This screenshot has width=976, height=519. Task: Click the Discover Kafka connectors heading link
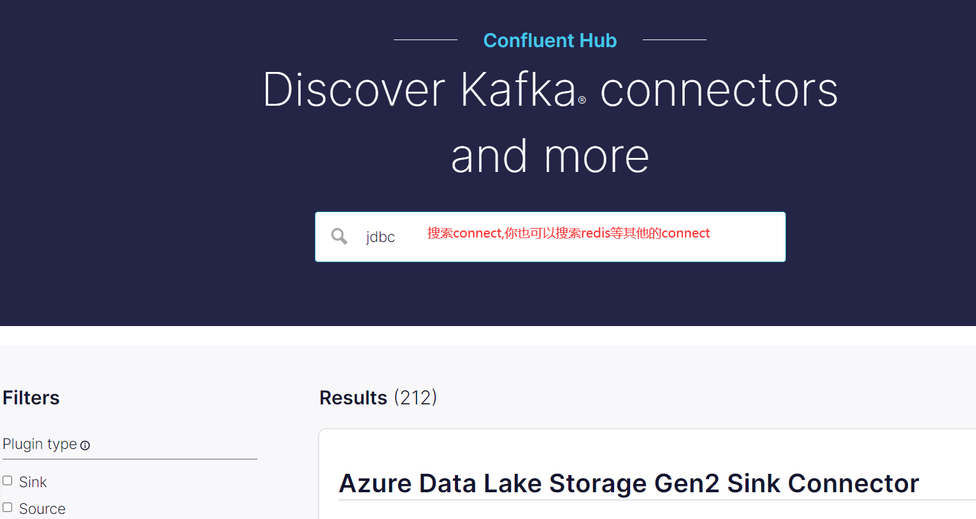[550, 121]
